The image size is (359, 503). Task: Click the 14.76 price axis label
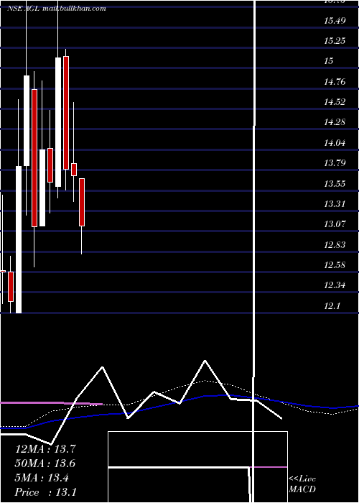pos(335,82)
